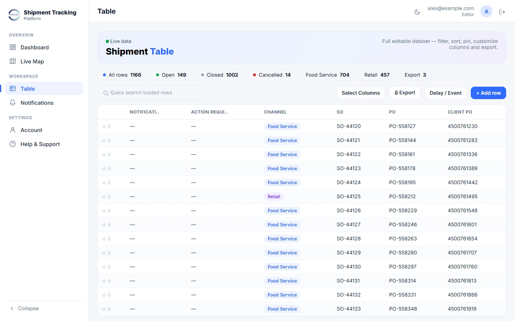515x321 pixels.
Task: Open the Export menu button
Action: pos(405,93)
